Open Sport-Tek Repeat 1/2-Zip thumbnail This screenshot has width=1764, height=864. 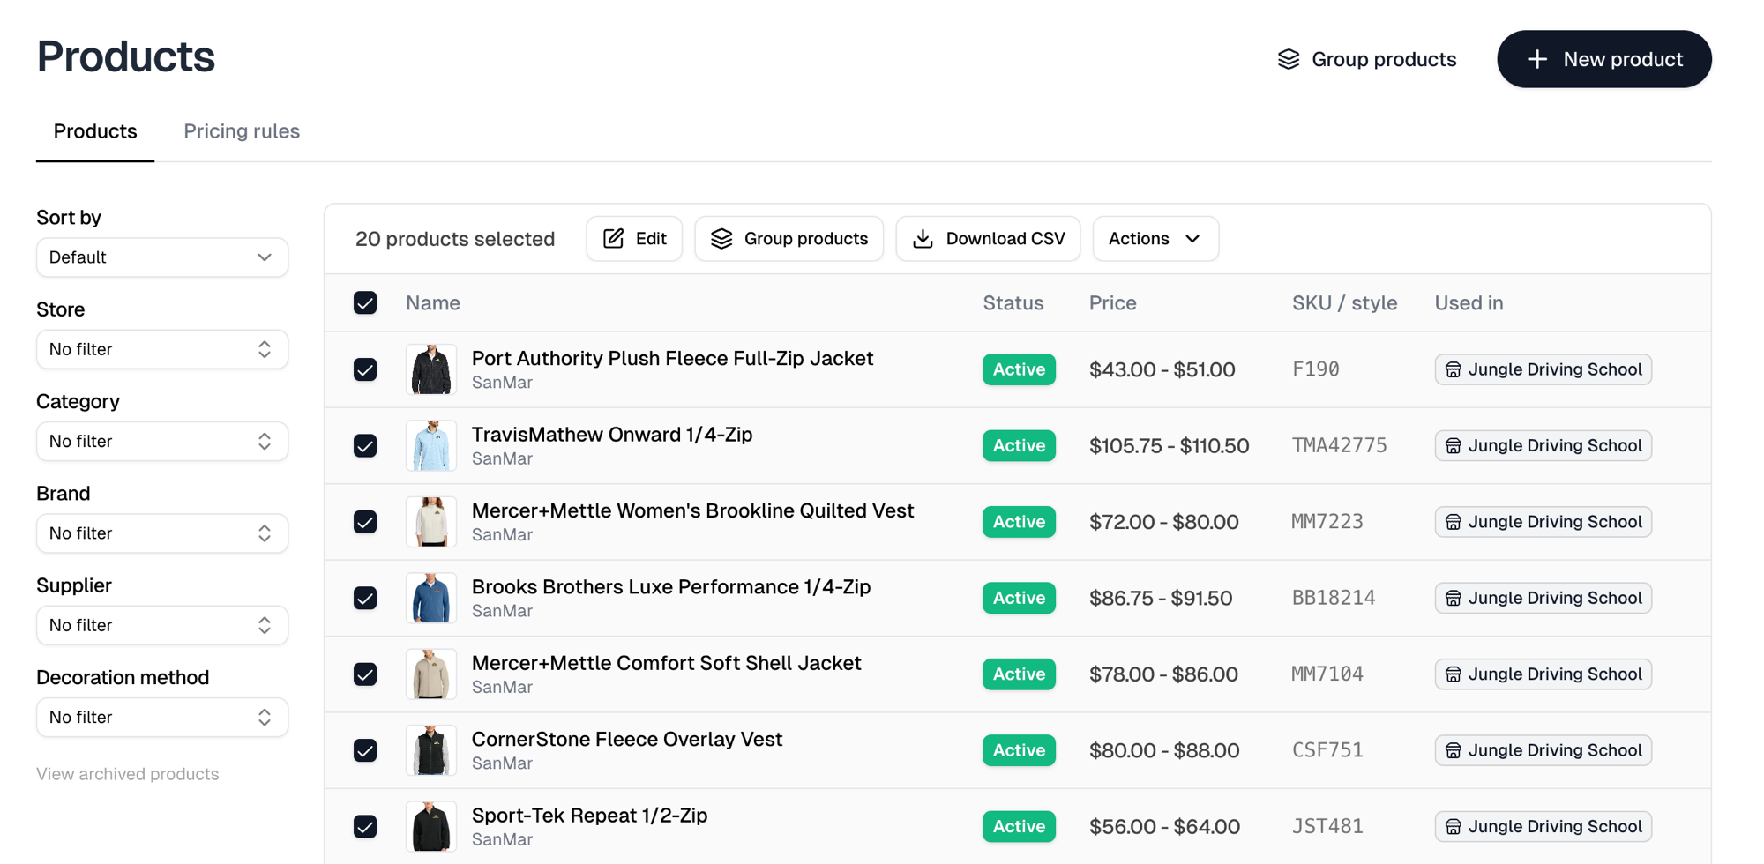tap(431, 827)
